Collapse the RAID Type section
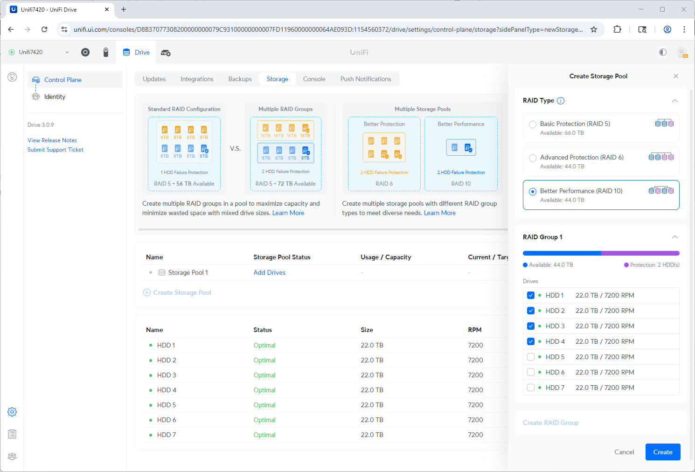 point(674,101)
